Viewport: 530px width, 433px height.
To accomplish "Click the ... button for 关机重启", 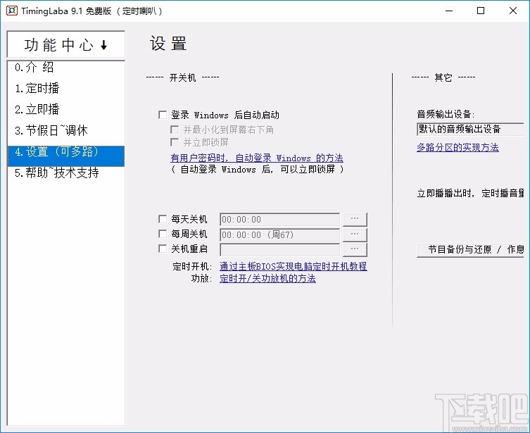I will coord(355,250).
